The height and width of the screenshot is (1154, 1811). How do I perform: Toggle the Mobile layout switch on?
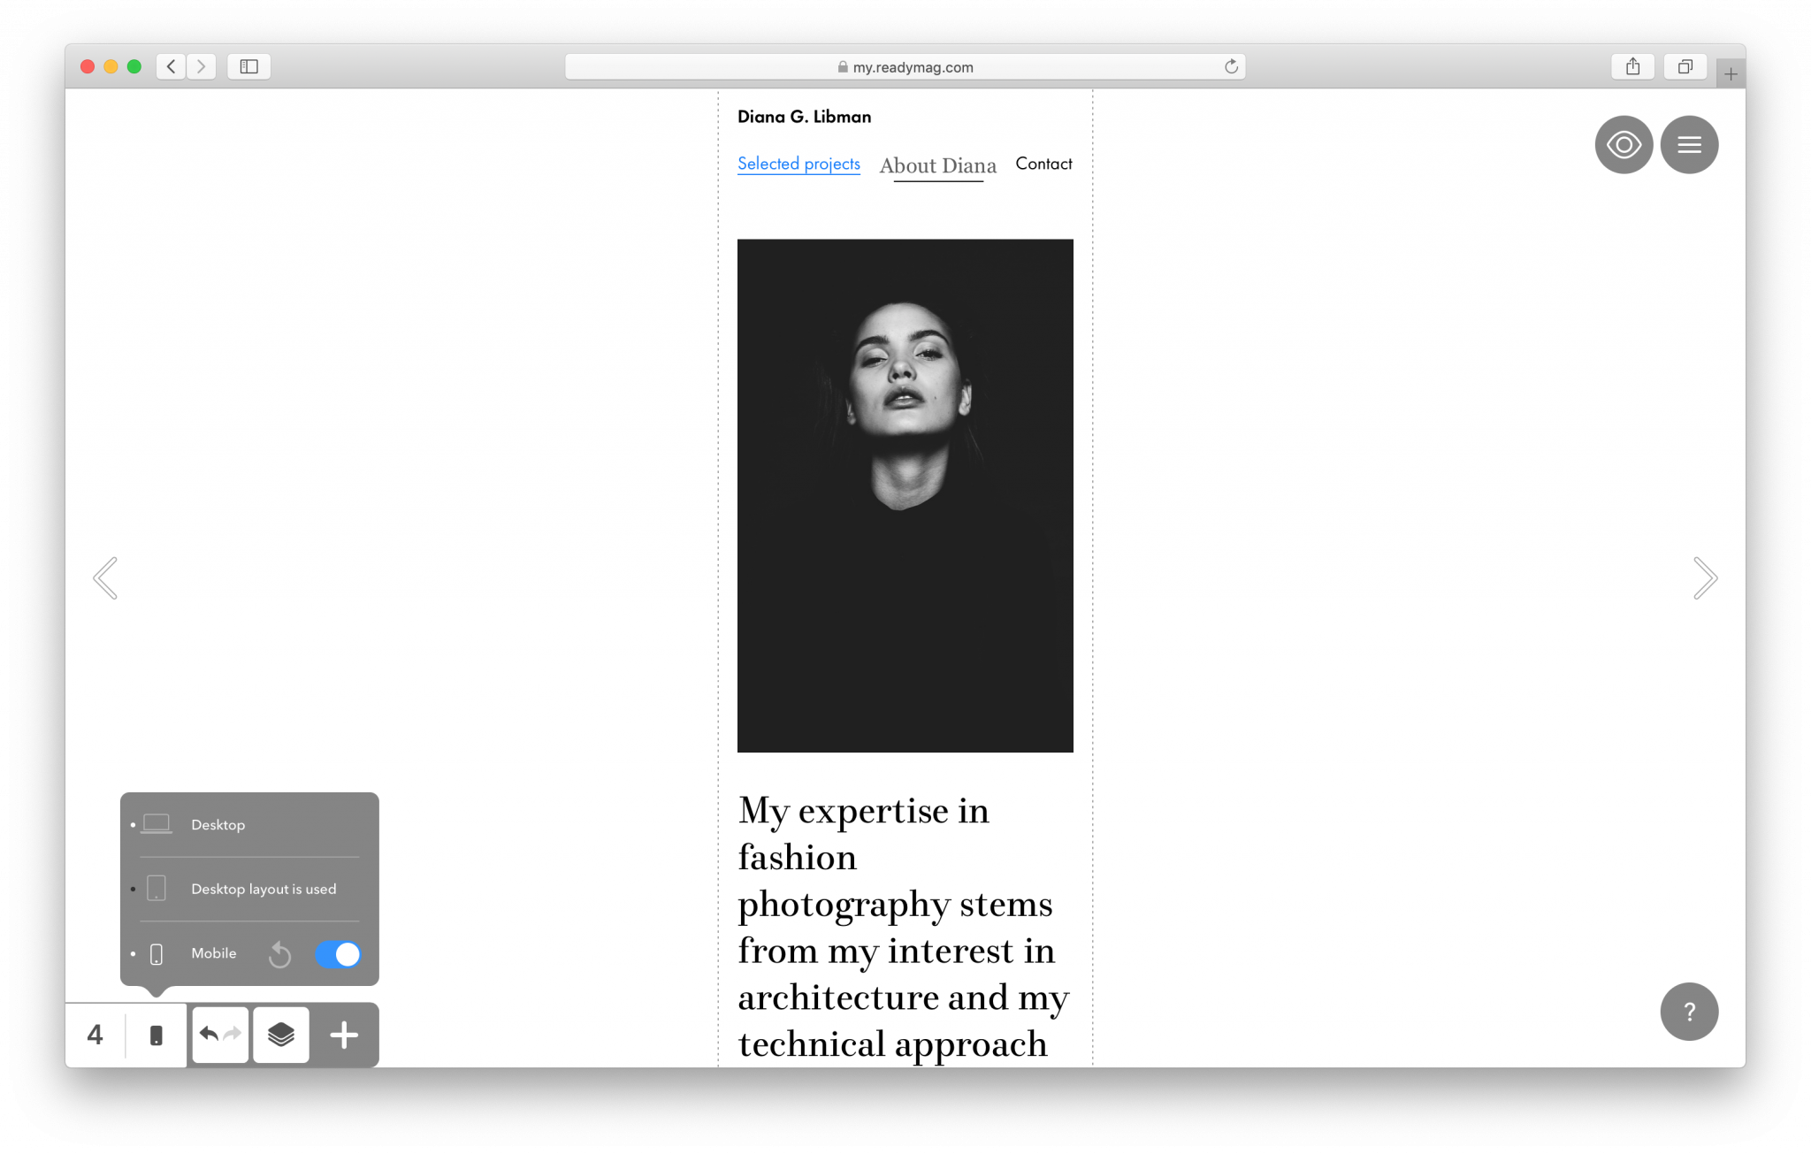338,955
